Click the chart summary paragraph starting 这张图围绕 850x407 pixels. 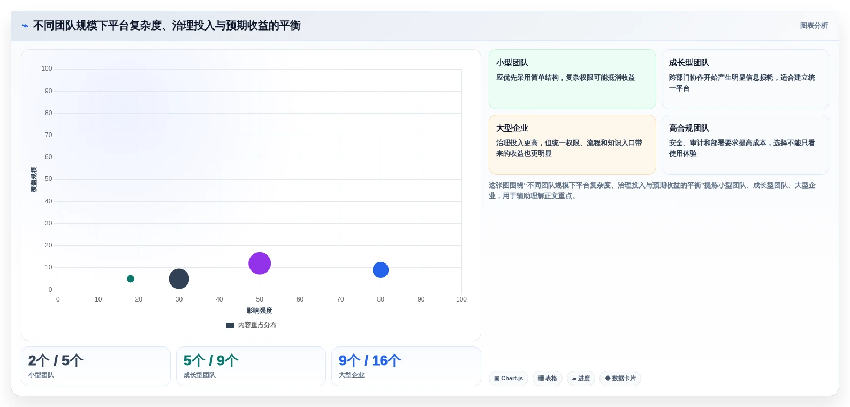coord(652,191)
